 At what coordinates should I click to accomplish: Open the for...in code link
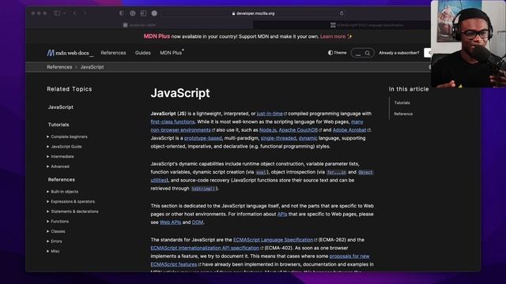tap(336, 172)
